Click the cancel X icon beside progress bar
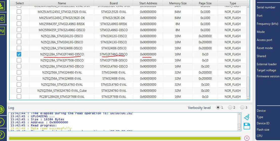Screen dimensions: 280x141 point(247,138)
